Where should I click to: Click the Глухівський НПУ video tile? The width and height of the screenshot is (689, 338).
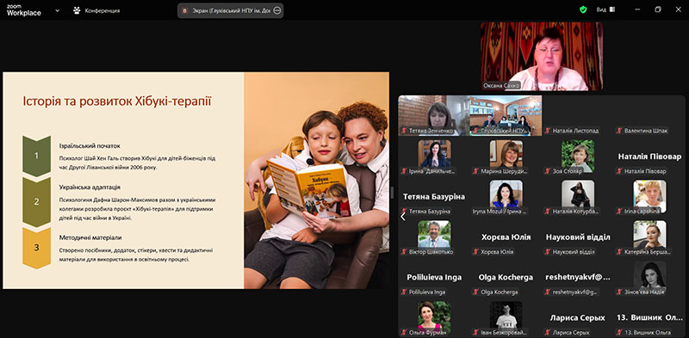506,115
